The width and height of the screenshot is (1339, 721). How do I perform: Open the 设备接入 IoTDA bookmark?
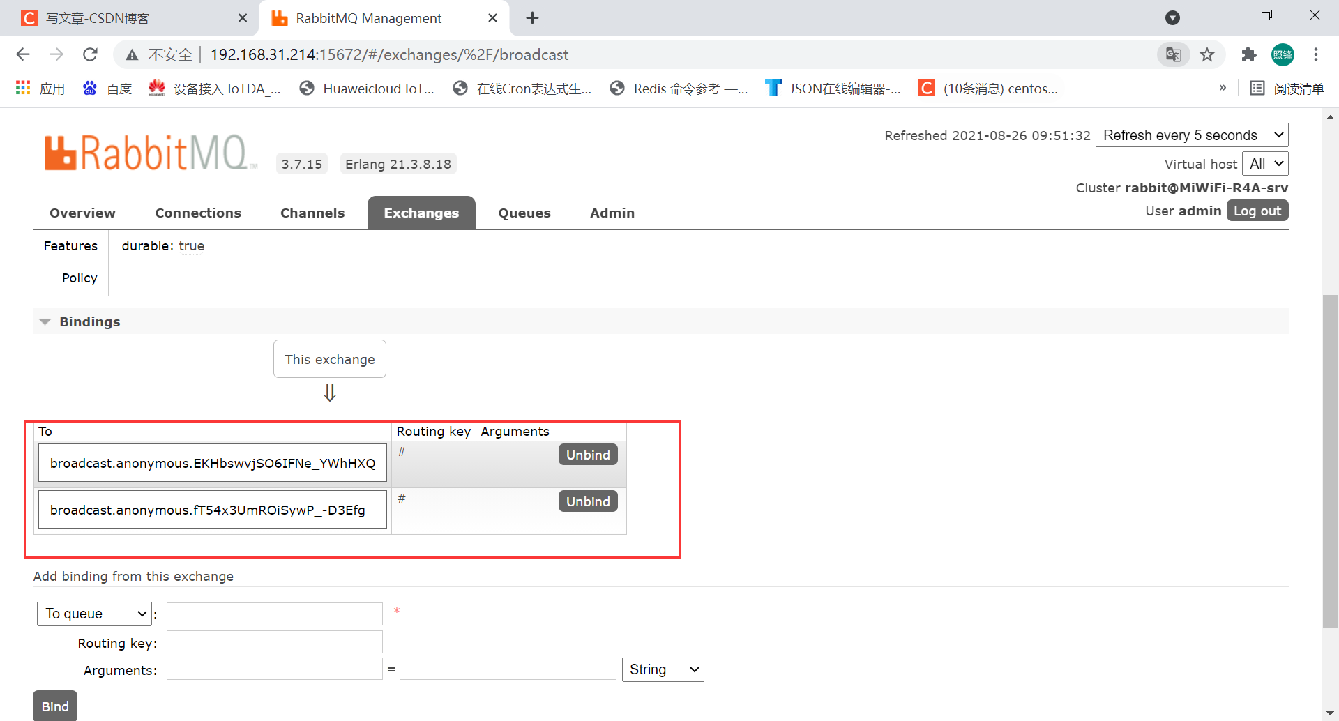click(214, 89)
